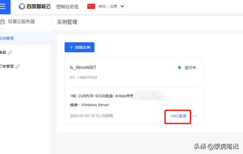Click the link icon beside 备案
Viewport: 243px width, 154px height.
click(x=10, y=52)
